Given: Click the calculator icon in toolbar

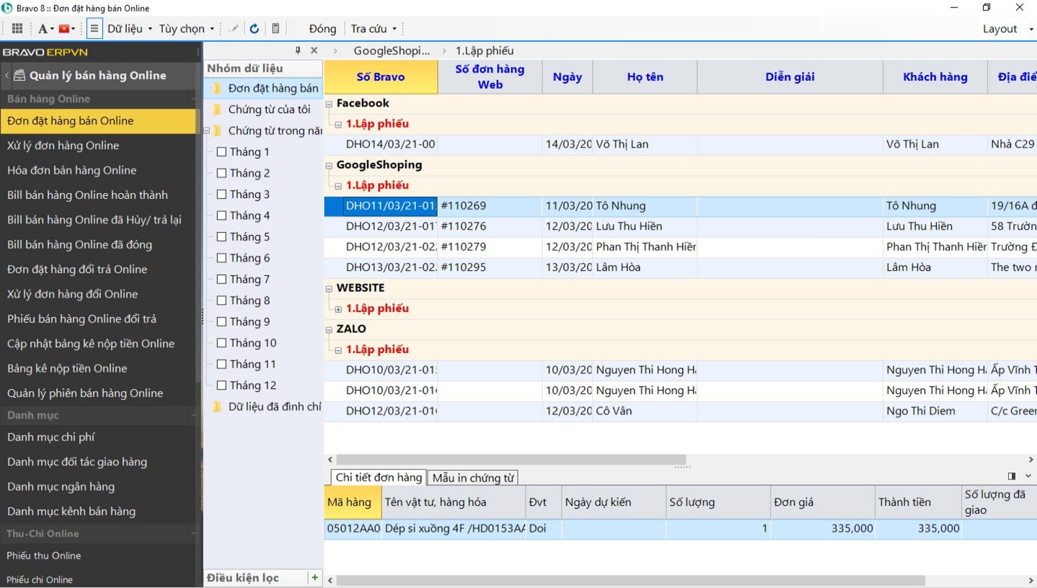Looking at the screenshot, I should (x=275, y=29).
